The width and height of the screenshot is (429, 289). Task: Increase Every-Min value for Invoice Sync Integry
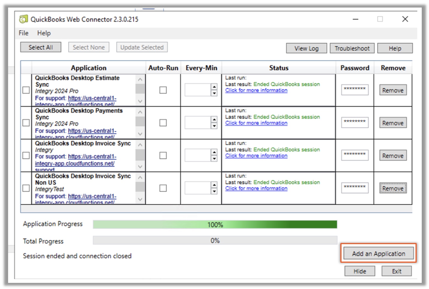[214, 152]
